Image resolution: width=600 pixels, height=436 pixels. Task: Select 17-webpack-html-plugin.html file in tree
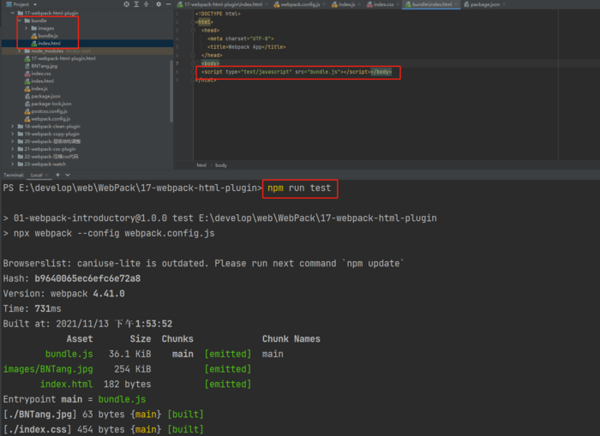pyautogui.click(x=63, y=58)
